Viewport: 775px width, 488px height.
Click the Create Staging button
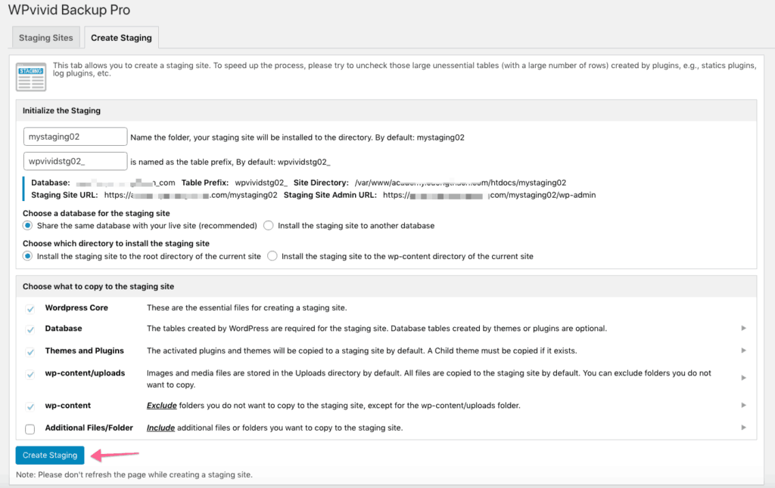pos(50,455)
